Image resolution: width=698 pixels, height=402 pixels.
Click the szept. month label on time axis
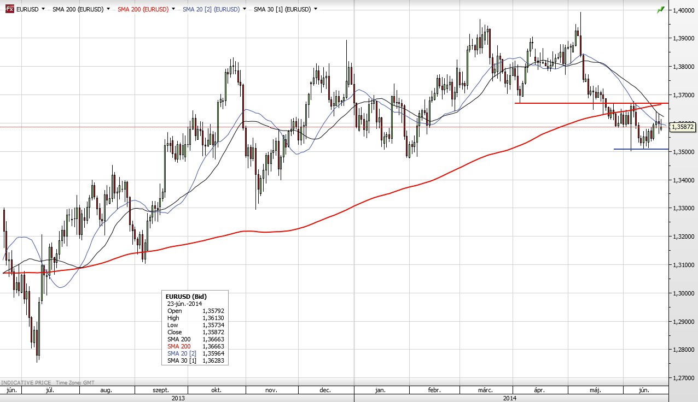[161, 391]
